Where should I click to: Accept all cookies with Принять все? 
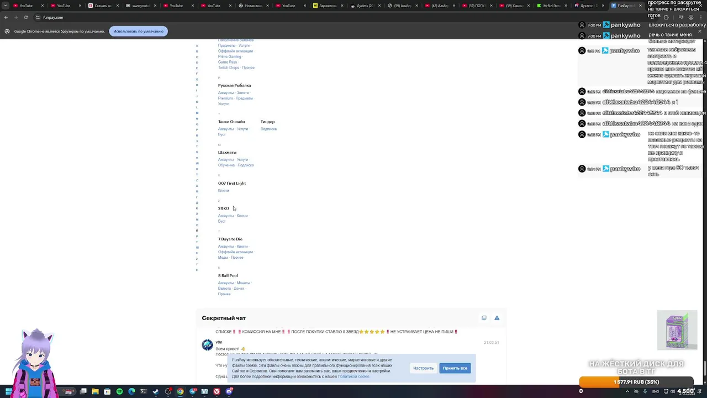[455, 368]
